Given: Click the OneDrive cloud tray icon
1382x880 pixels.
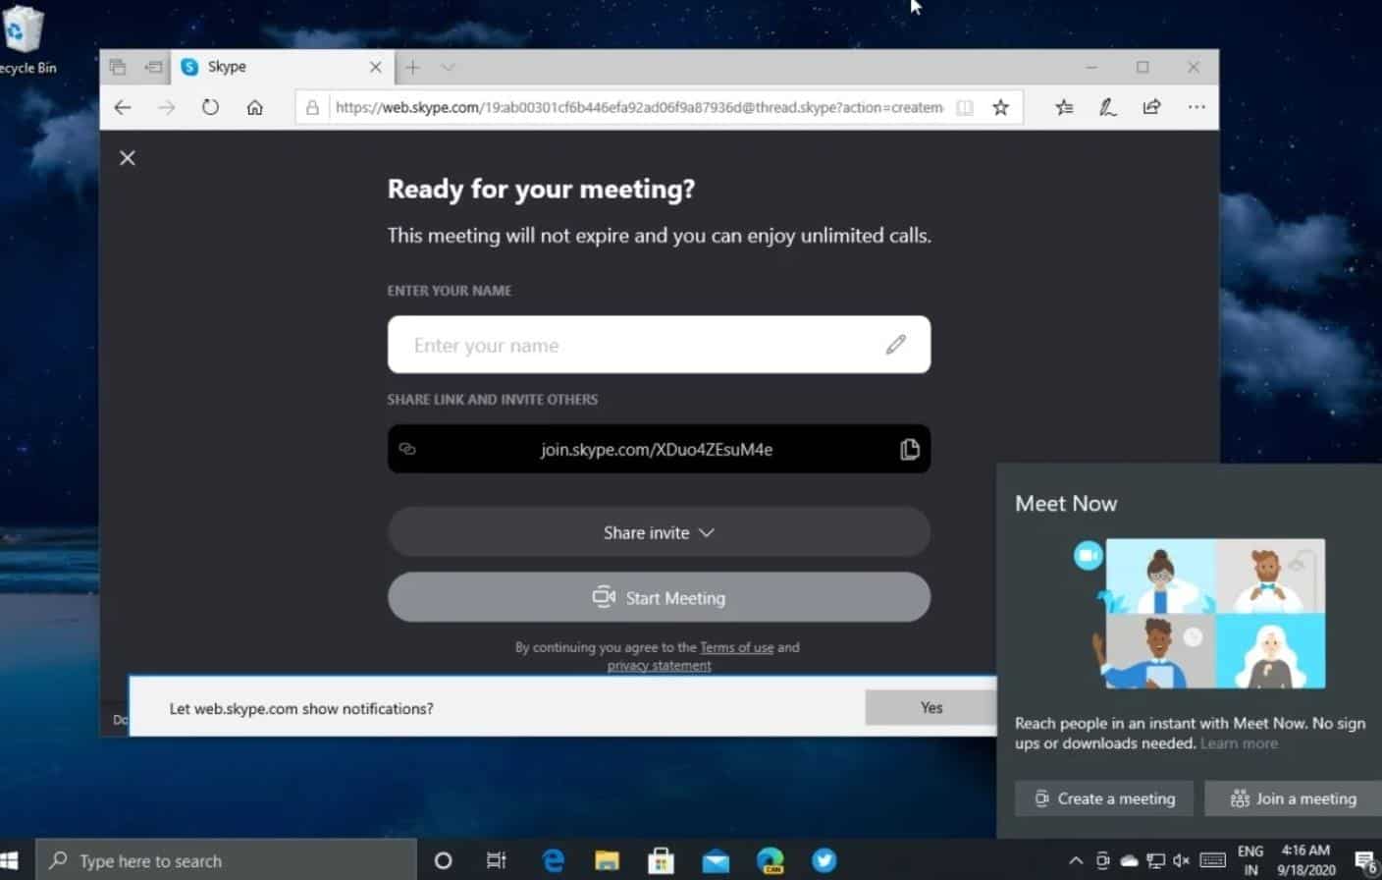Looking at the screenshot, I should 1129,861.
